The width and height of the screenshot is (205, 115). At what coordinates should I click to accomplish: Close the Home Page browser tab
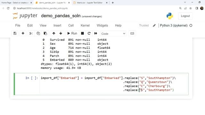click(31, 3)
